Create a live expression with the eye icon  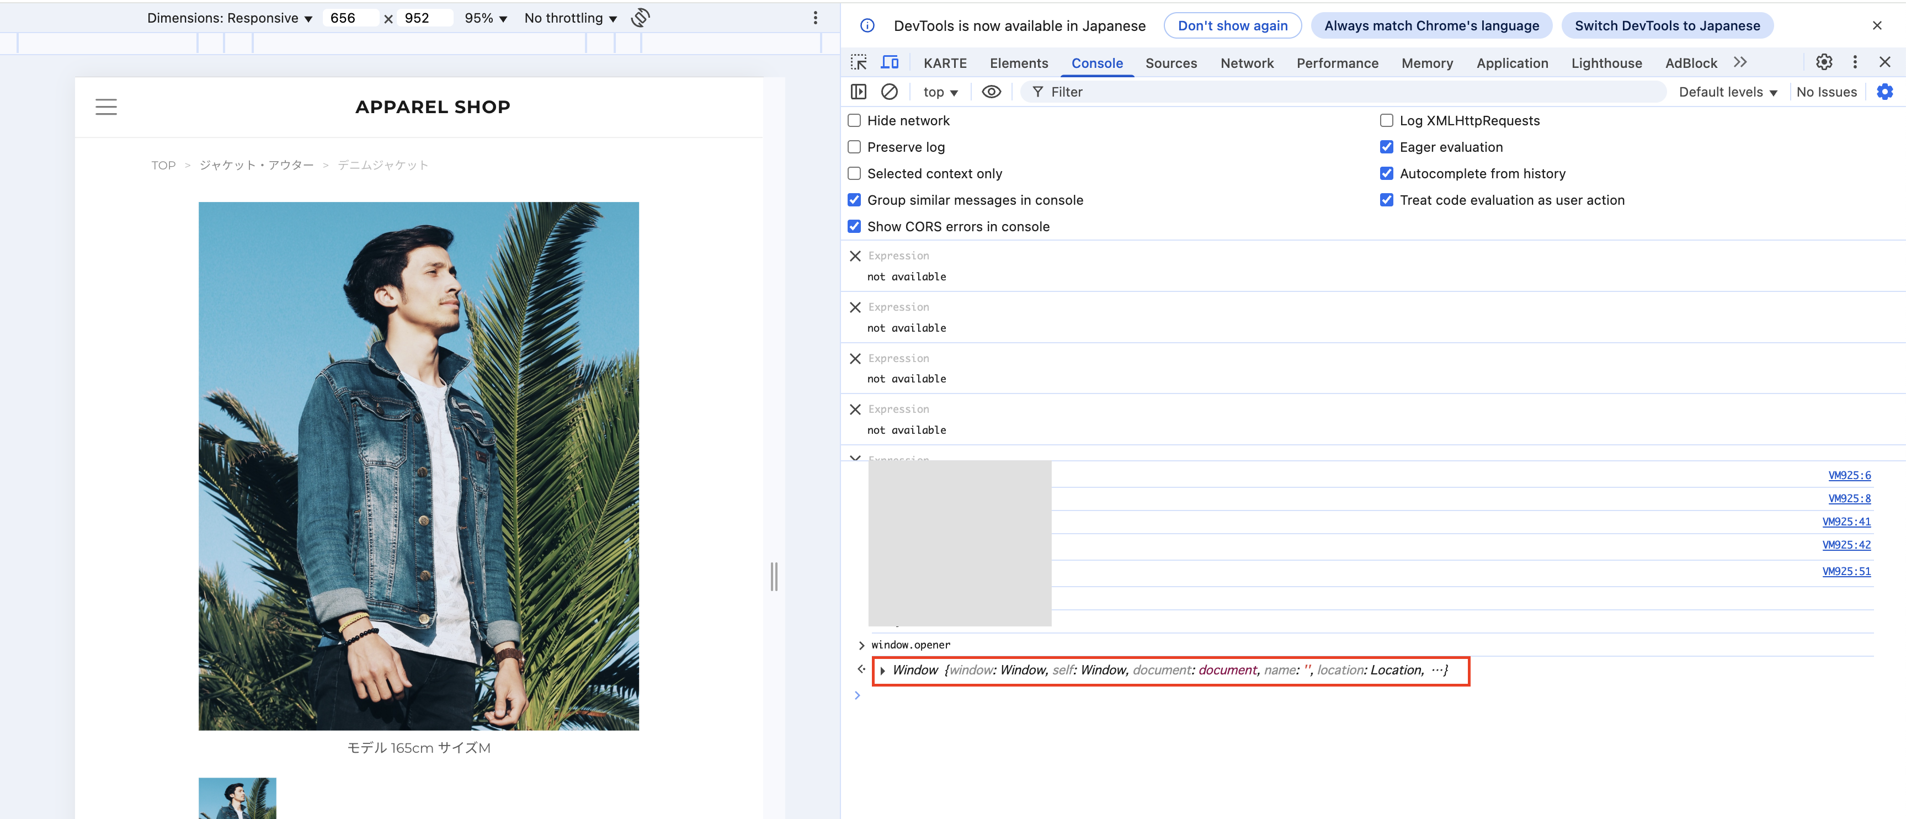992,92
